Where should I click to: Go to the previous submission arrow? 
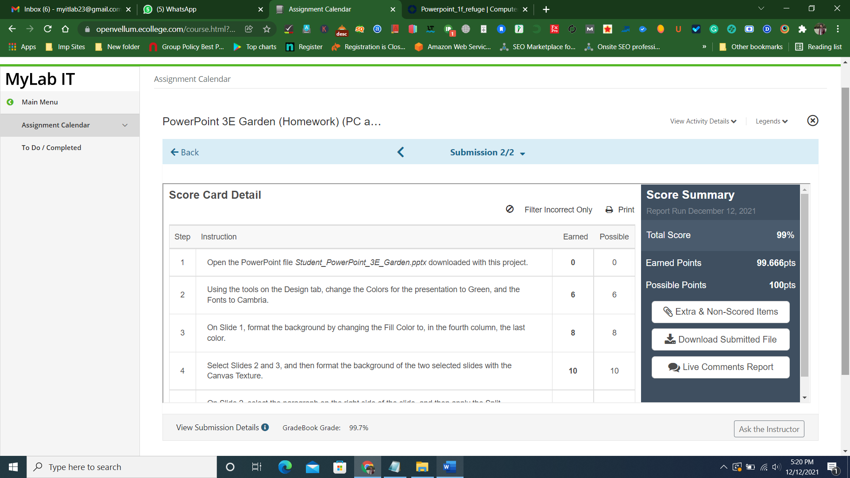click(x=401, y=152)
